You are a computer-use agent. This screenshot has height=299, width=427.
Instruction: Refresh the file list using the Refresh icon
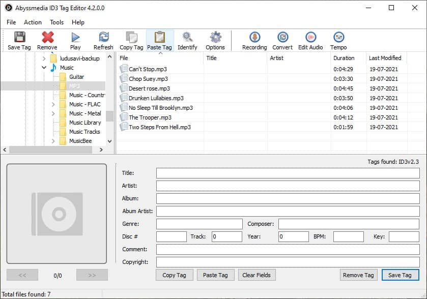coord(103,37)
